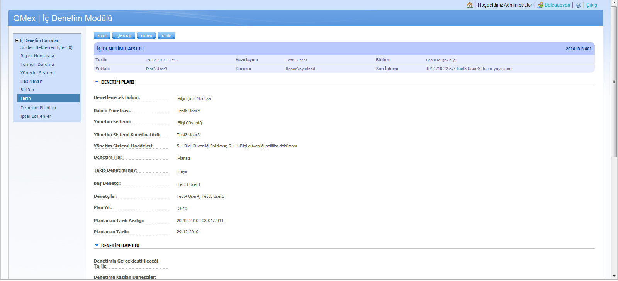Screen dimensions: 618x281
Task: Click Bölüm value Basın Müşavirliği
Action: [x=441, y=60]
